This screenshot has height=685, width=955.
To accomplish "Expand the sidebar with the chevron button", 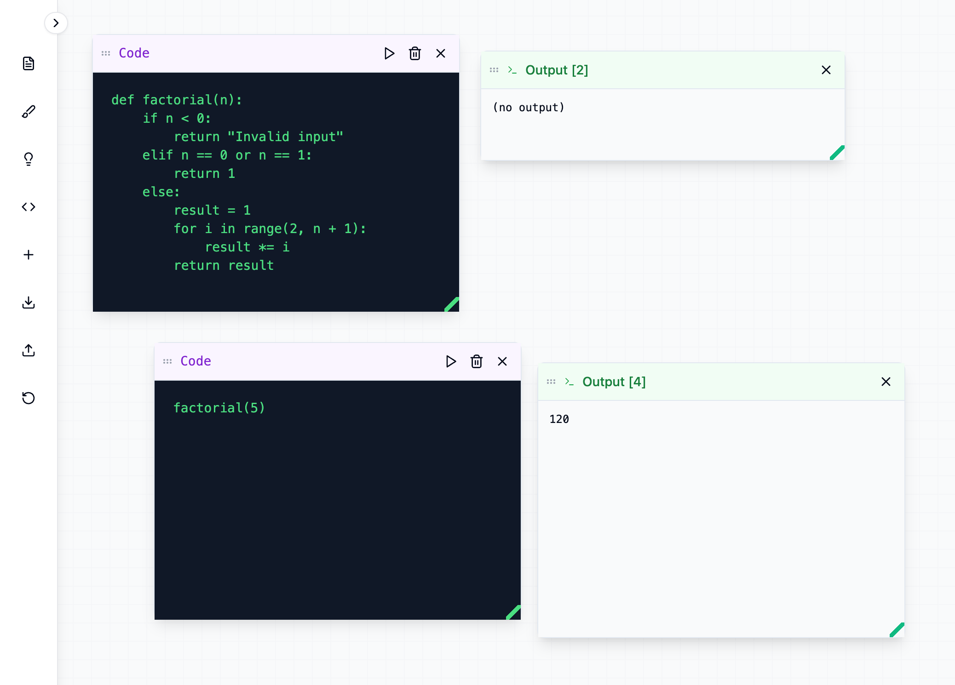I will click(56, 23).
